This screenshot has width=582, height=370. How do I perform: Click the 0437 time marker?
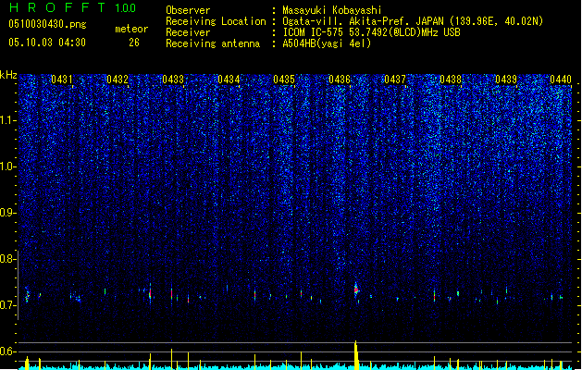395,80
